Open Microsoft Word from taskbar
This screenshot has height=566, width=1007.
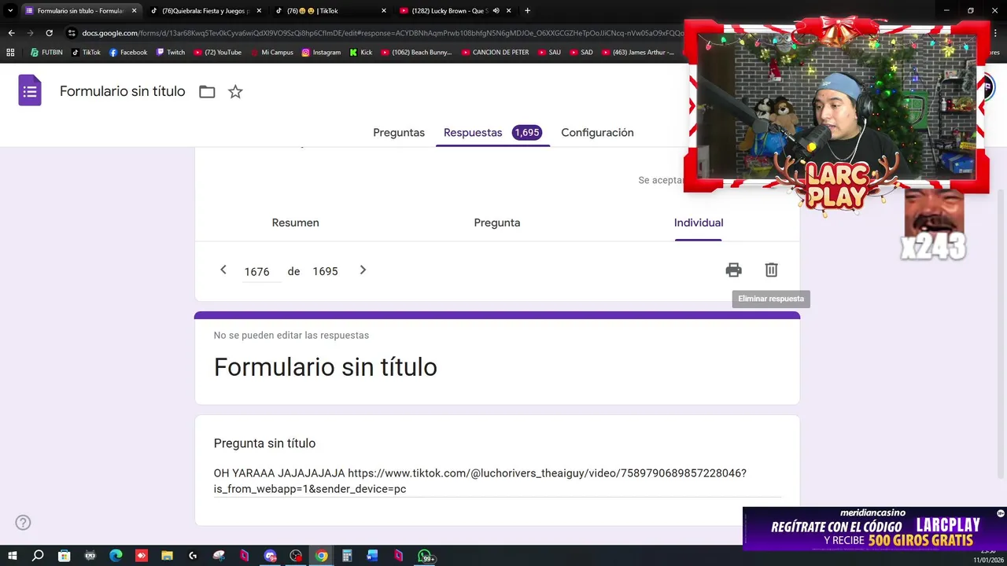(373, 556)
